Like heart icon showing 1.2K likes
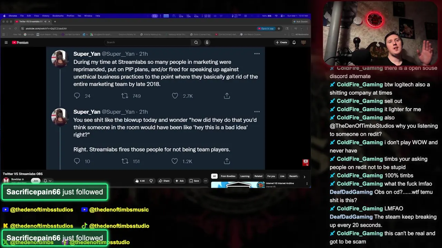 click(x=175, y=161)
